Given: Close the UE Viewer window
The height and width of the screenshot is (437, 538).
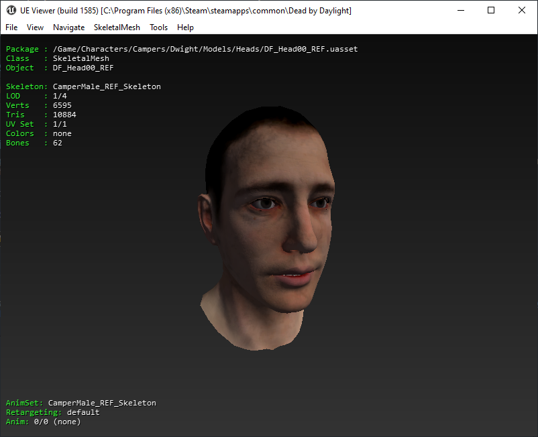Looking at the screenshot, I should point(521,10).
